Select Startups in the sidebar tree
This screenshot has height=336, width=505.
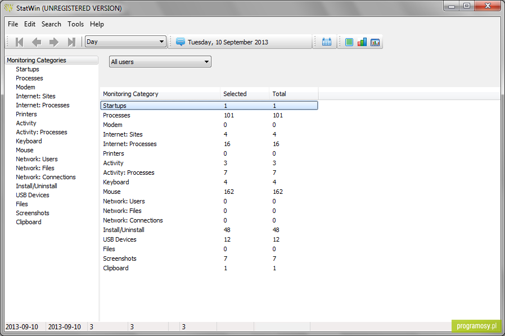point(28,69)
